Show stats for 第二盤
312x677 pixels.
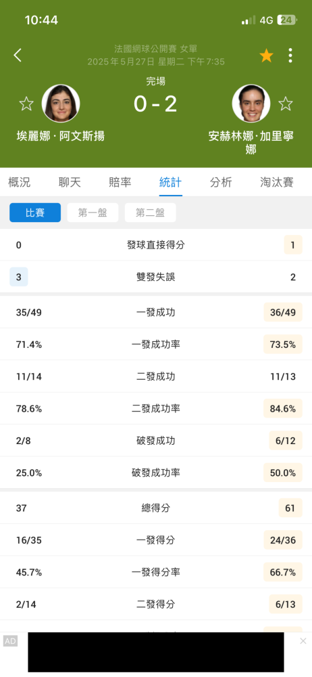(x=151, y=213)
